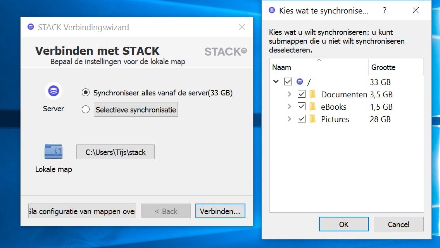Expand the Documenten folder tree node

(x=289, y=94)
